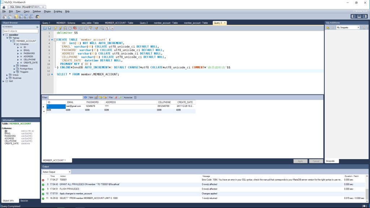Open the Scripting menu
Image resolution: width=370 pixels, height=208 pixels.
tap(58, 11)
